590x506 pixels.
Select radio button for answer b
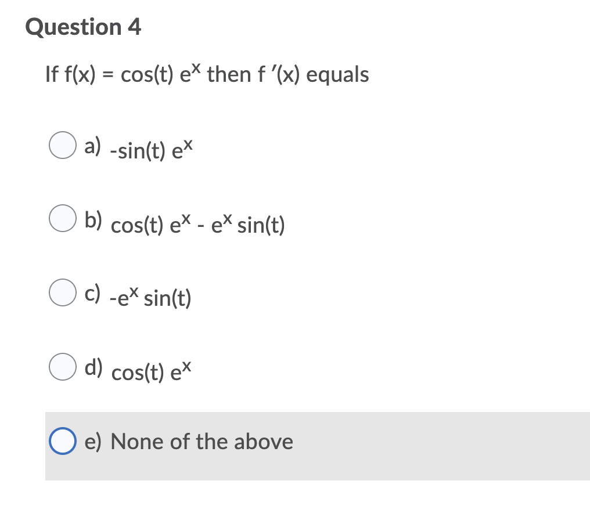pos(62,219)
